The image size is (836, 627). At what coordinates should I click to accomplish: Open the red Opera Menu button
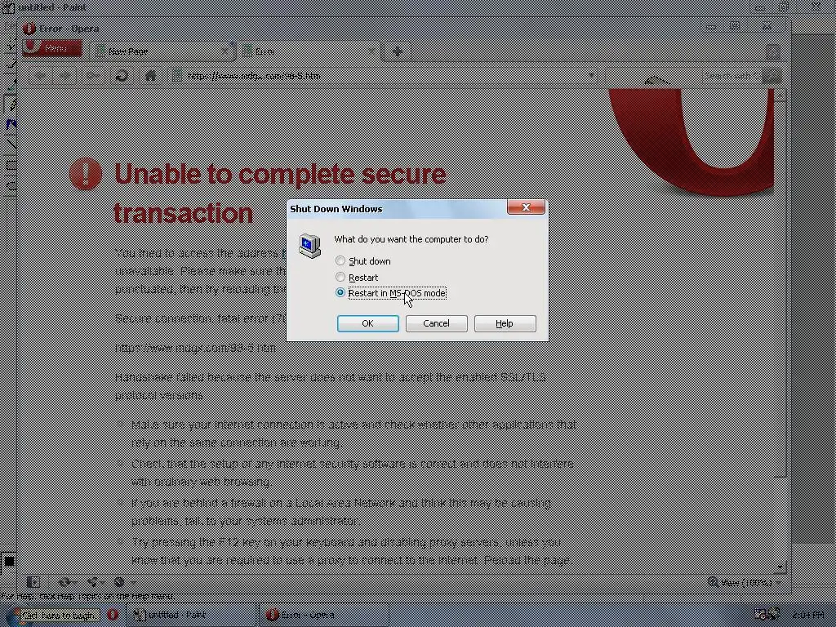[52, 48]
